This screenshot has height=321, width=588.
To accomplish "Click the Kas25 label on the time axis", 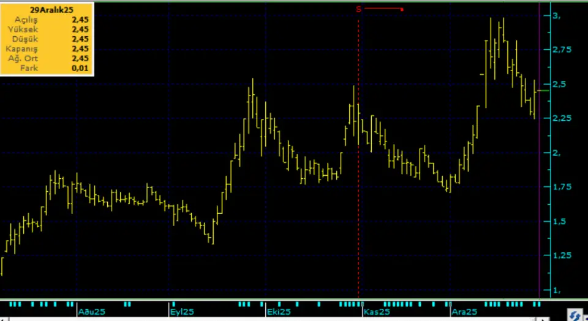I will pyautogui.click(x=377, y=312).
